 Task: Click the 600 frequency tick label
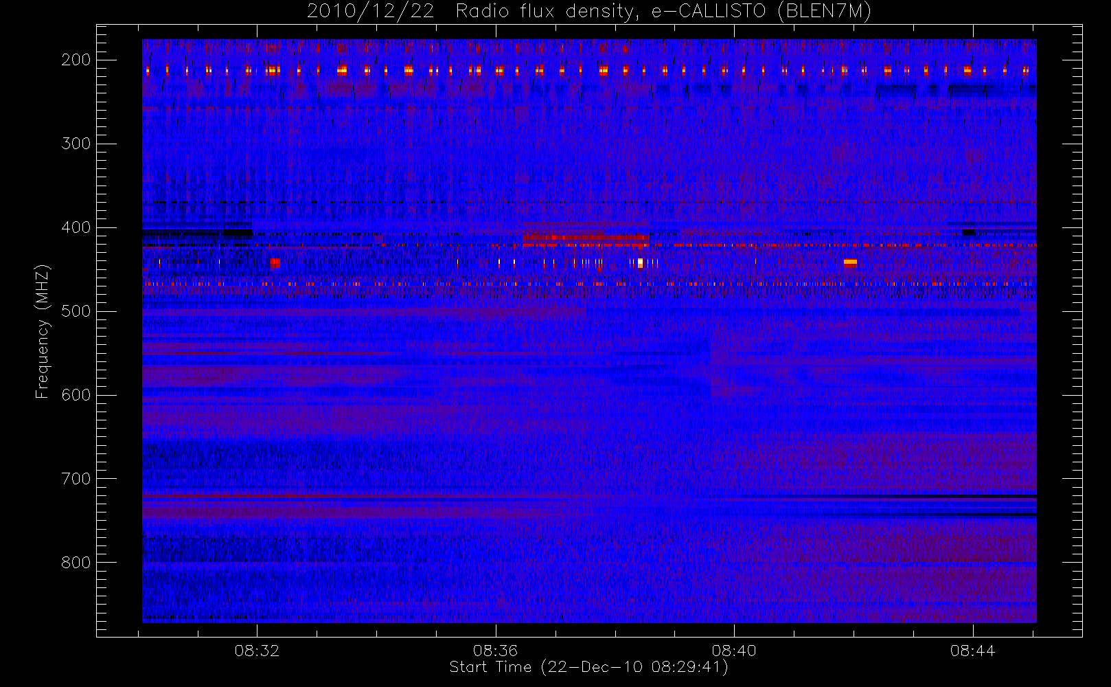[76, 395]
